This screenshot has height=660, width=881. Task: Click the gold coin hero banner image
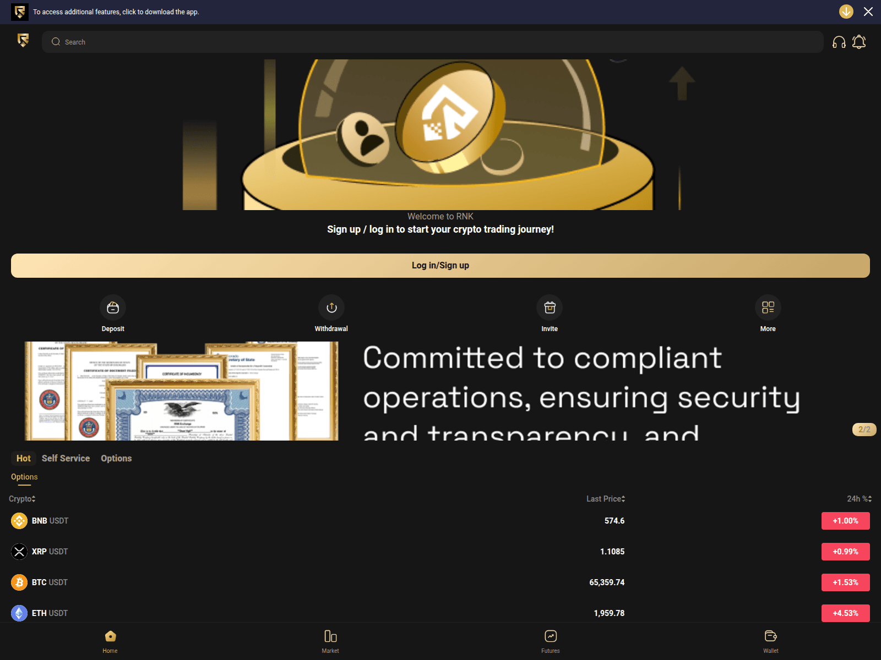440,135
